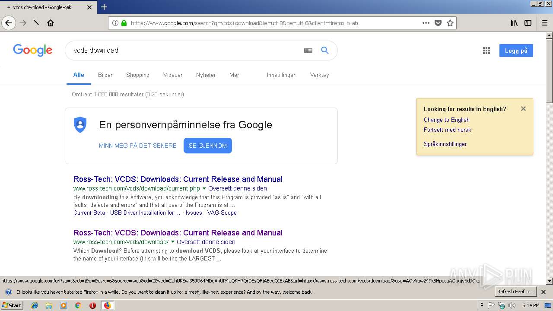The height and width of the screenshot is (311, 553).
Task: Switch to the Videoer tab
Action: click(173, 75)
